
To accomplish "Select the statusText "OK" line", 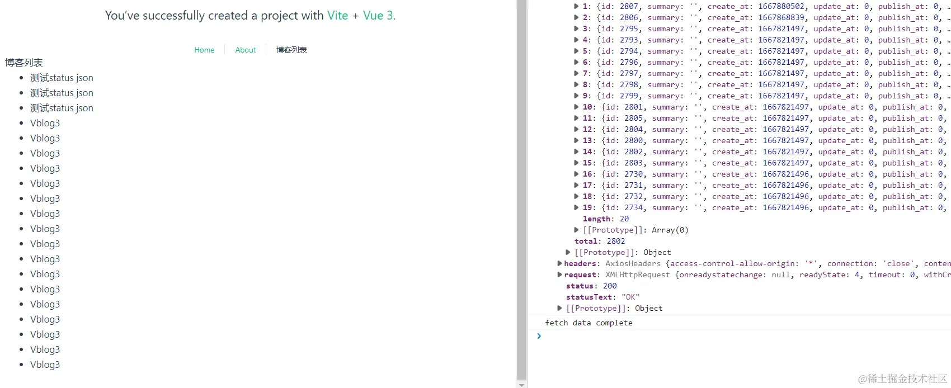I will [x=602, y=297].
